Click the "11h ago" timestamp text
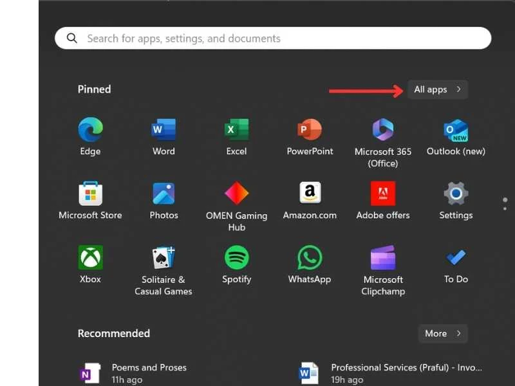The image size is (515, 386). coord(127,380)
